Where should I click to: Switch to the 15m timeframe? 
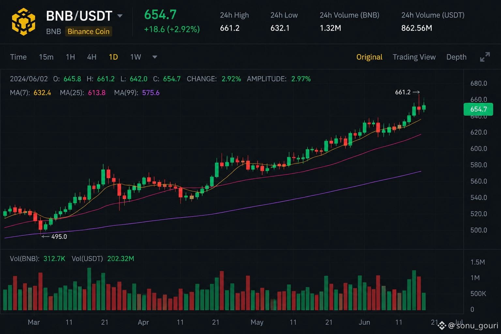click(x=46, y=57)
